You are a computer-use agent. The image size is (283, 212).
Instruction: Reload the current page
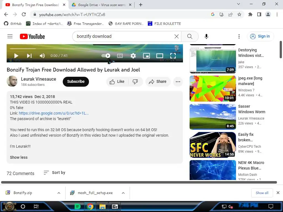click(24, 14)
